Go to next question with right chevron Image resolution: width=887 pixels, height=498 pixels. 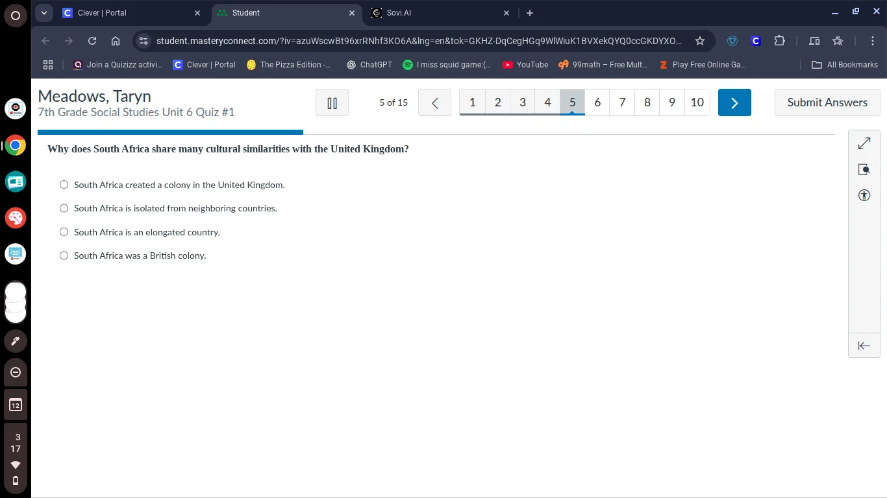click(734, 102)
